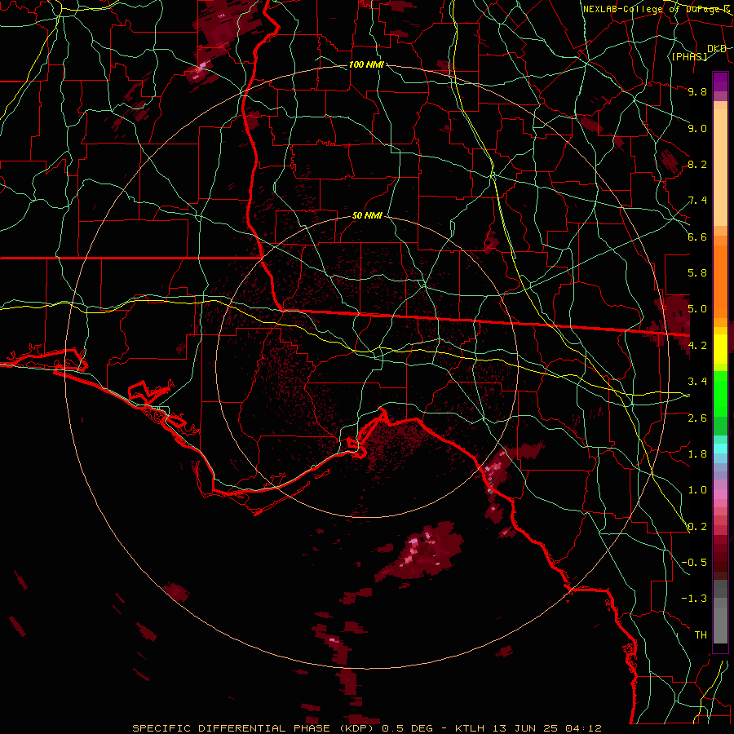Pick the bright green band on the color scale
Viewport: 734px width, 734px height.
click(720, 393)
